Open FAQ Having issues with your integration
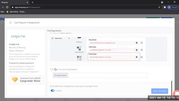The height and width of the screenshot is (101, 179). [x=24, y=72]
